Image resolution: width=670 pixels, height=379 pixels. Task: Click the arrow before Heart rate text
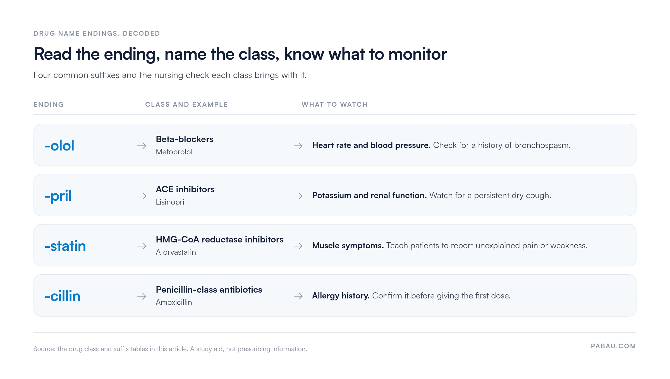[298, 145]
